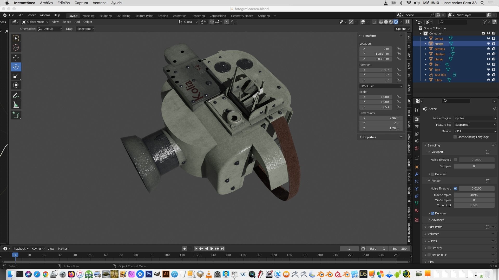Open the Render properties tab icon
The width and height of the screenshot is (499, 280).
click(417, 119)
